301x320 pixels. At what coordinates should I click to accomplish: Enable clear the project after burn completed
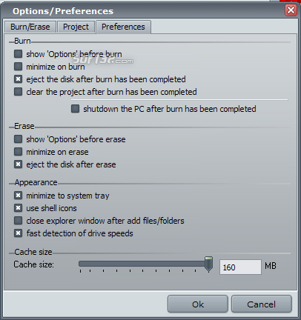click(x=18, y=92)
